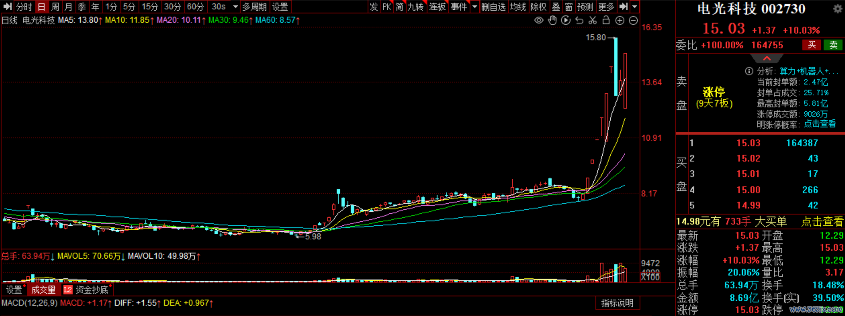
Task: Click the chart replay play icon
Action: pos(566,21)
